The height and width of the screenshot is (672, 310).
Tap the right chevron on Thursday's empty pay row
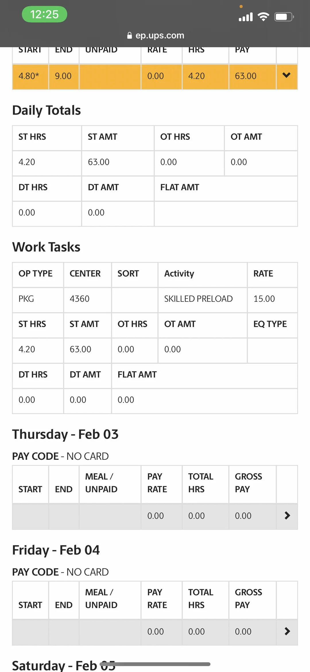287,516
